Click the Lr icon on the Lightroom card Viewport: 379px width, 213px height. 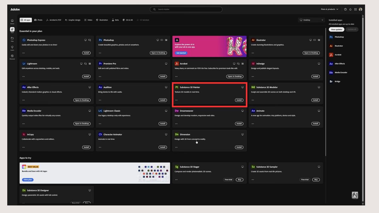24,64
